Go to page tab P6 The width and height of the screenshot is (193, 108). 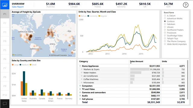pyautogui.click(x=5, y=59)
